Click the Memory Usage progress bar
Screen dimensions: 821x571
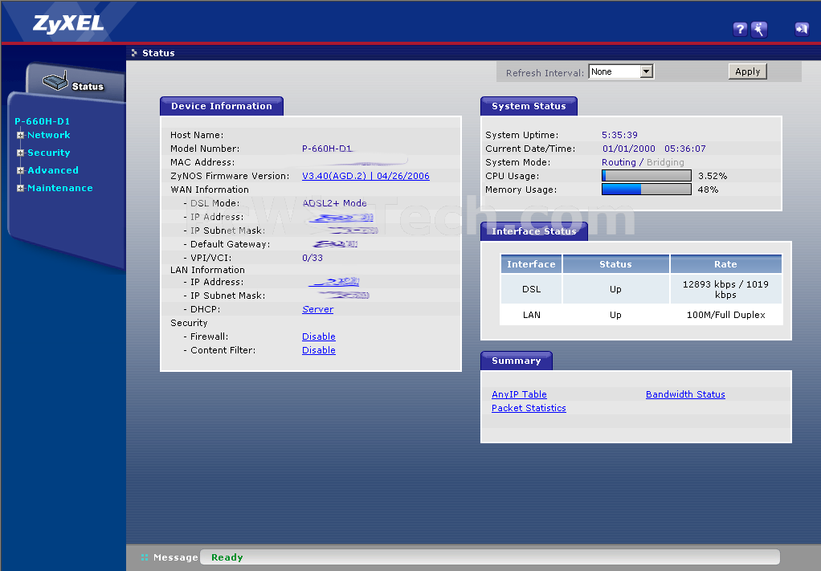(x=647, y=190)
